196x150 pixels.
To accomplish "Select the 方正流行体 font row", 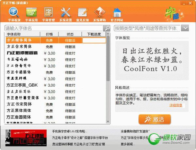I will [56, 79].
